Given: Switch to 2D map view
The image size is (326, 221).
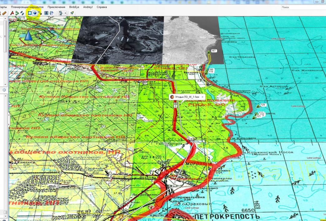Looking at the screenshot, I should (30, 13).
